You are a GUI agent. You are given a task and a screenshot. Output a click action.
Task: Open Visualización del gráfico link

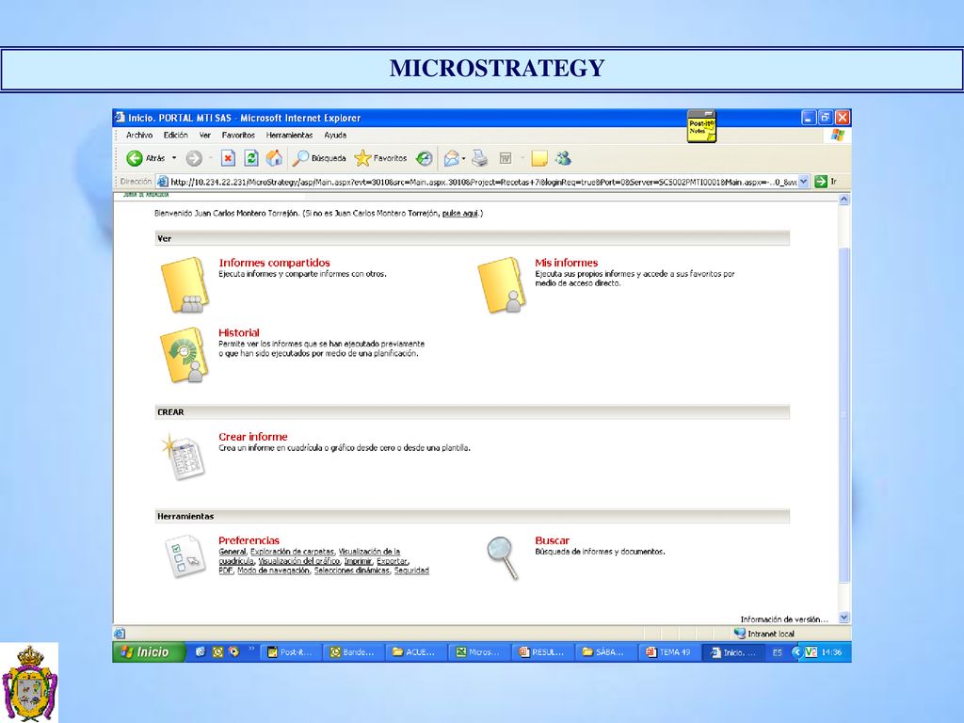coord(299,561)
